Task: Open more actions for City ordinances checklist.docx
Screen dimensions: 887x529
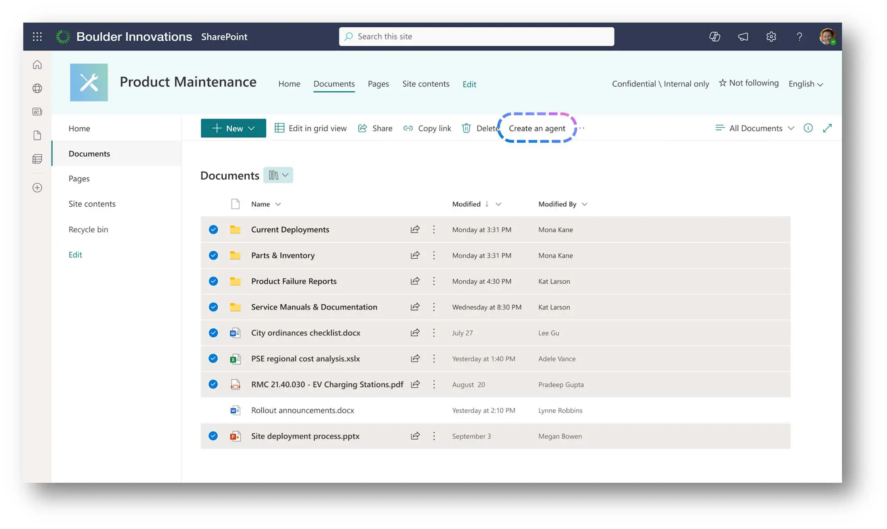Action: point(434,333)
